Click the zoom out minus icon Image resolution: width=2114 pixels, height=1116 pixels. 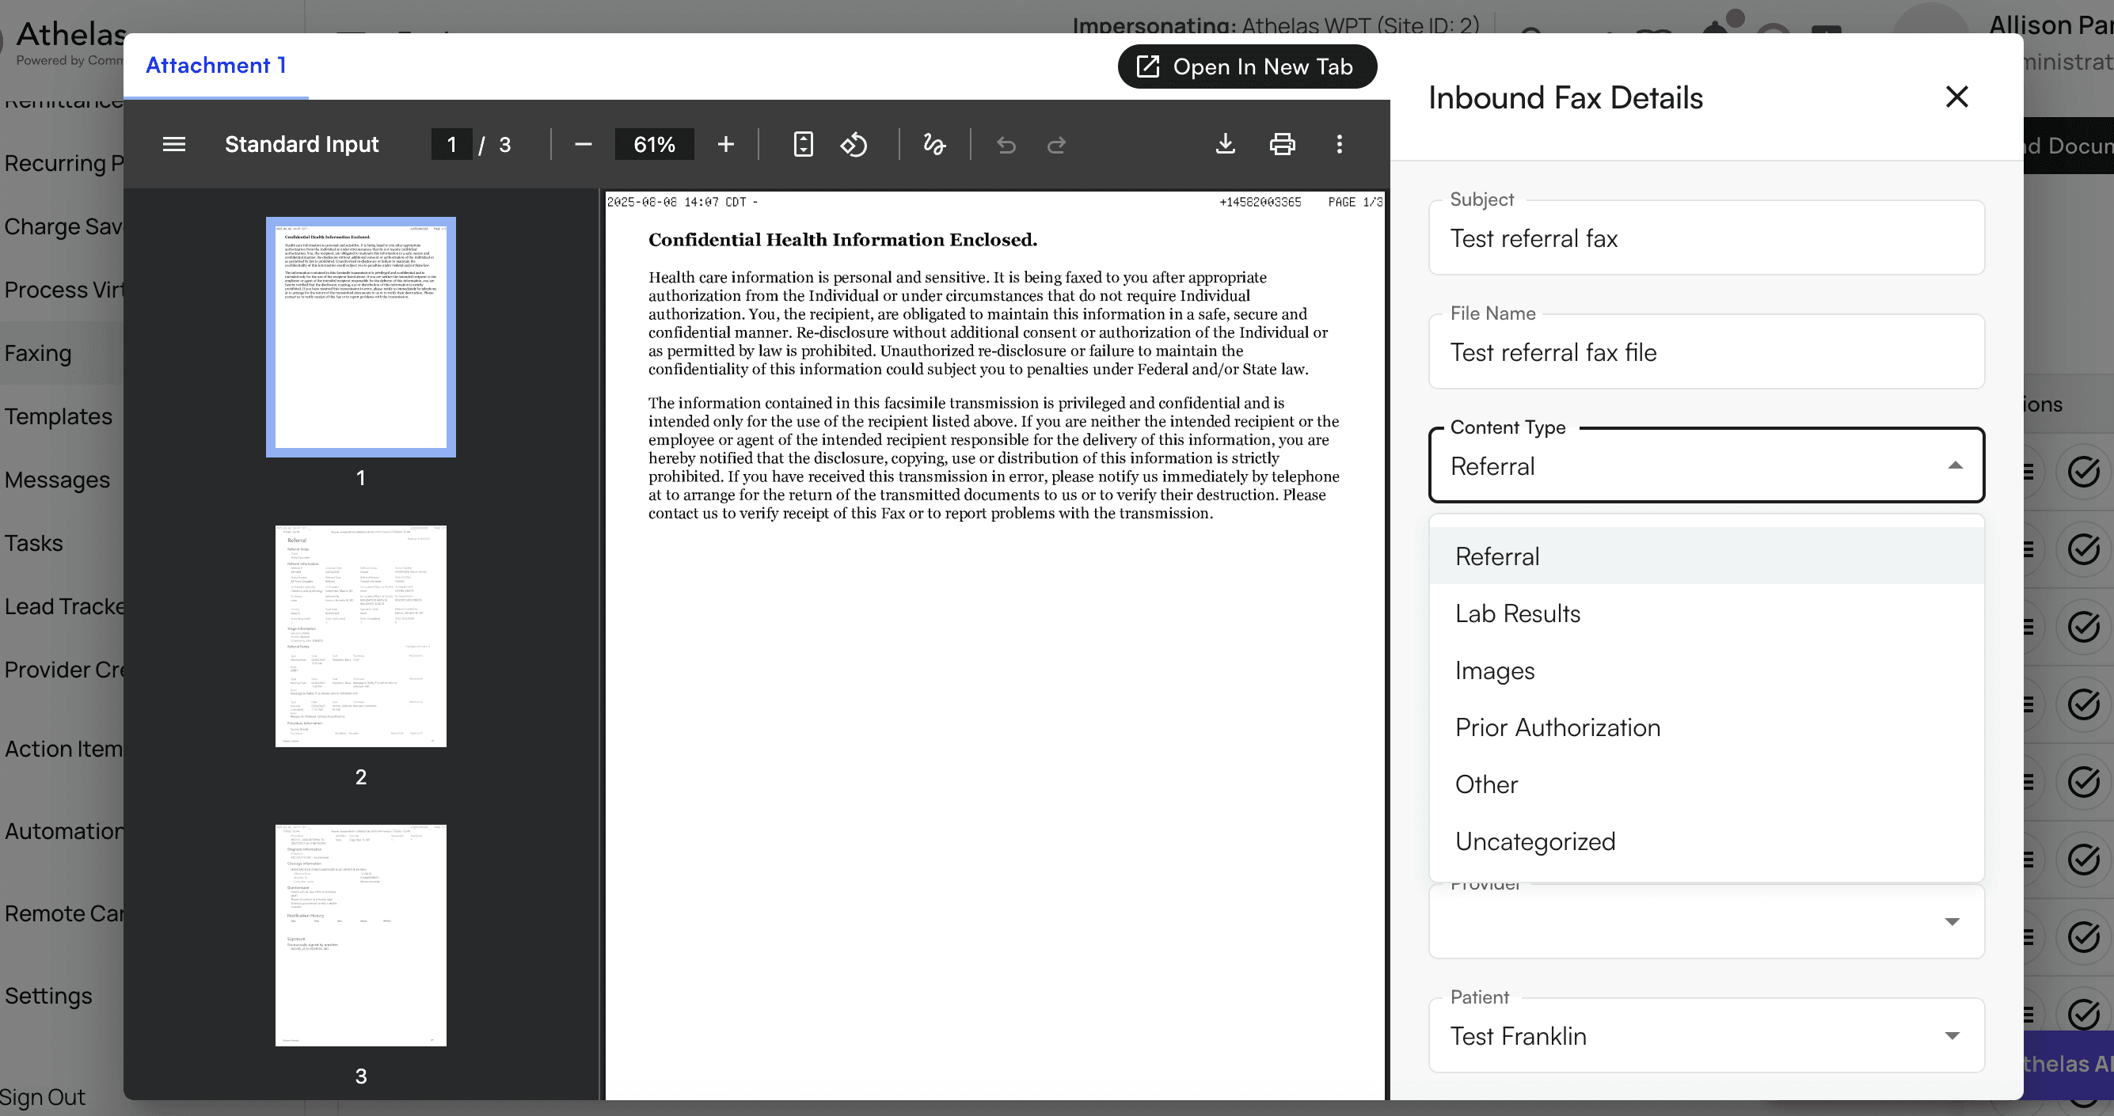tap(583, 144)
